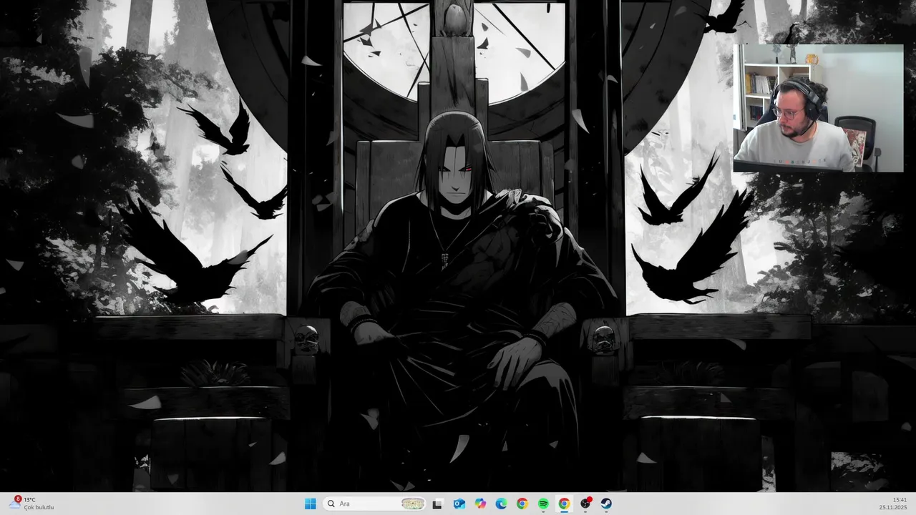Launch Microsoft Edge from the taskbar
The height and width of the screenshot is (515, 916).
(x=501, y=504)
